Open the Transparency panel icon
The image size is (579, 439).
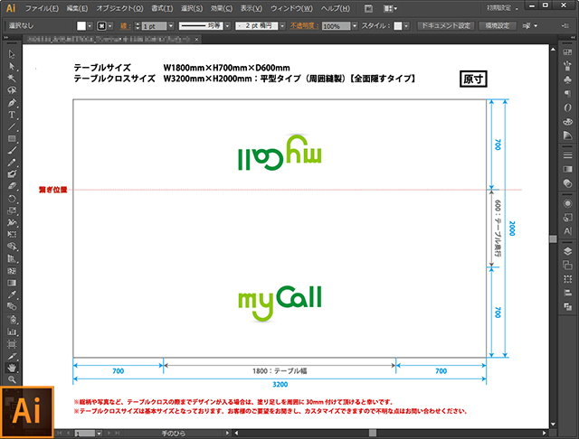point(567,183)
